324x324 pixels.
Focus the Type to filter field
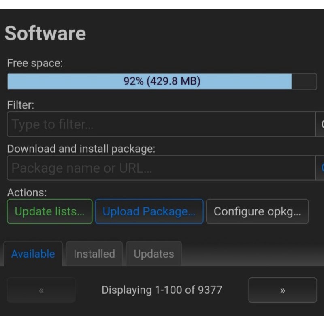pyautogui.click(x=160, y=124)
